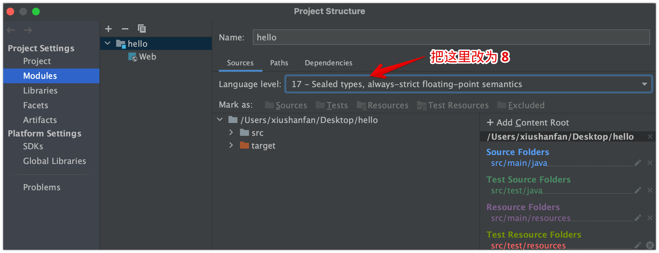
Task: Click the add module plus icon
Action: point(108,29)
